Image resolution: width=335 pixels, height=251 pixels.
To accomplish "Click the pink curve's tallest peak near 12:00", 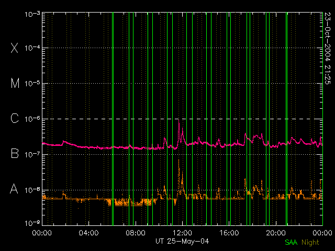I will [179, 120].
